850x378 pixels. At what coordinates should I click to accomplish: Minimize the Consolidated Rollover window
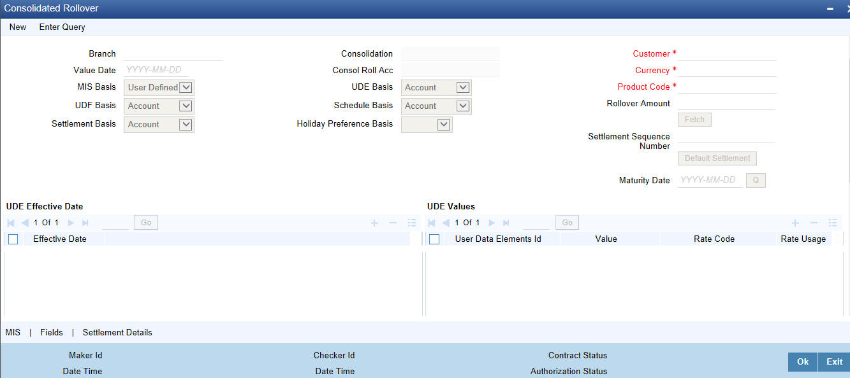[x=830, y=9]
